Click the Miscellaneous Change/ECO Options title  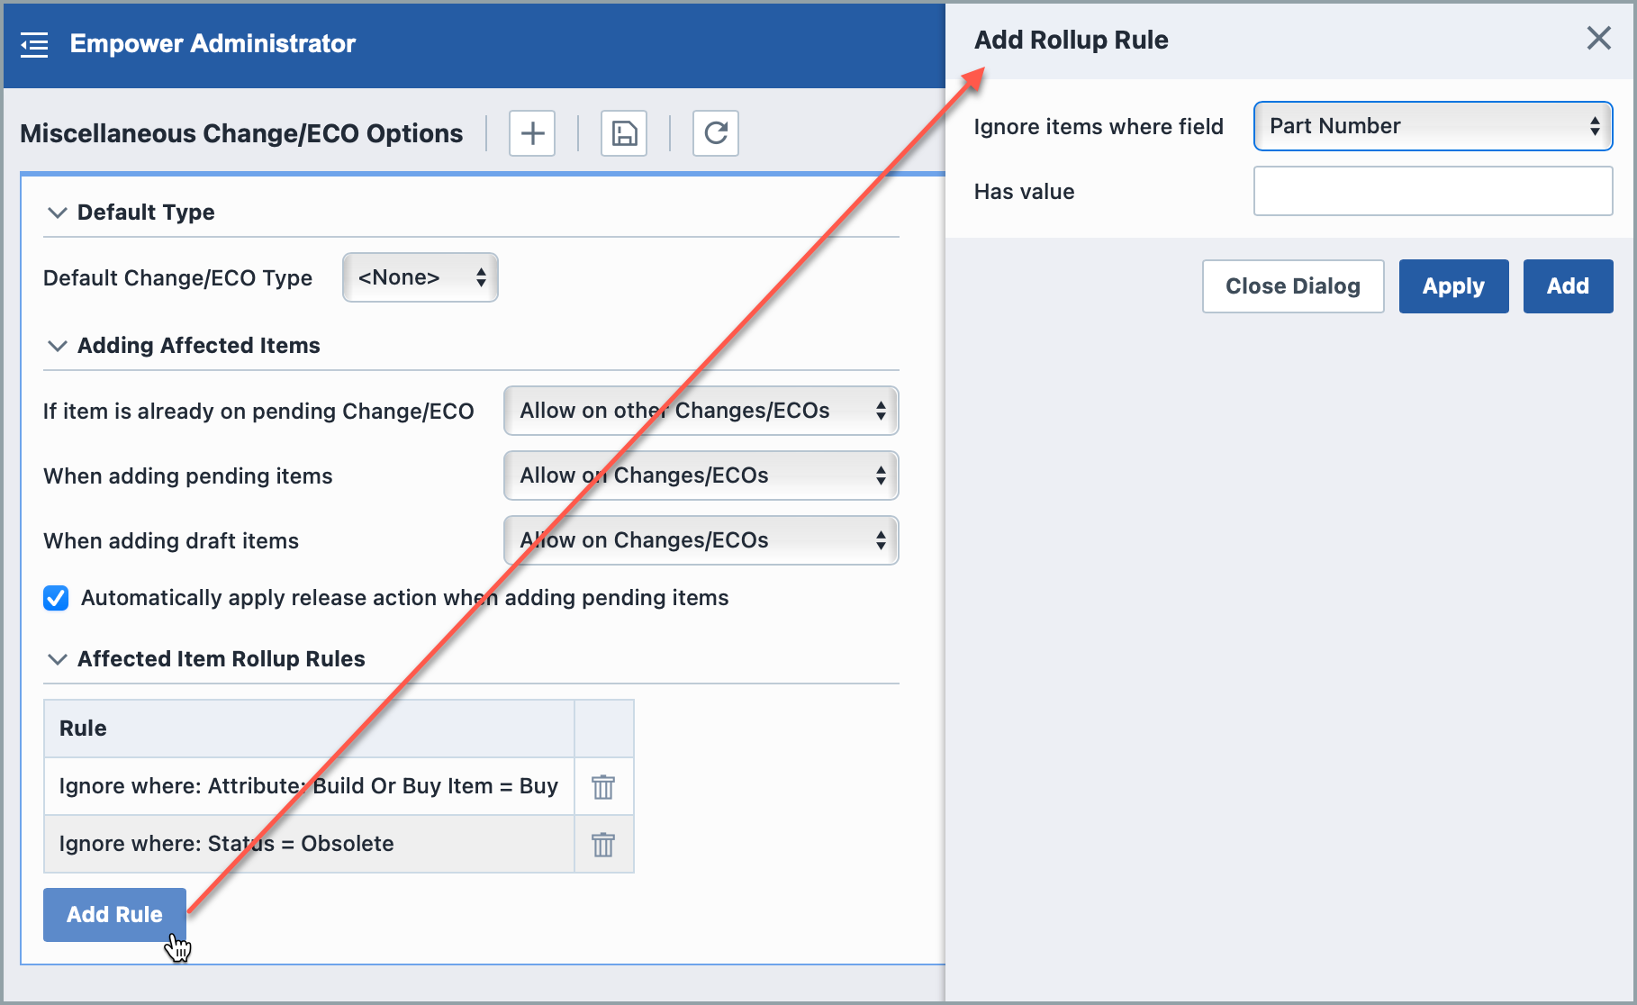pos(241,133)
